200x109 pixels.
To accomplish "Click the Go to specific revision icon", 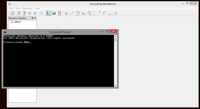I will (24, 13).
